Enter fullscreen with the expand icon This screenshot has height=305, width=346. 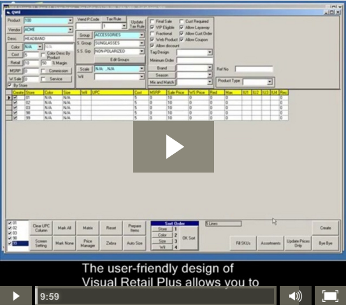pyautogui.click(x=330, y=295)
